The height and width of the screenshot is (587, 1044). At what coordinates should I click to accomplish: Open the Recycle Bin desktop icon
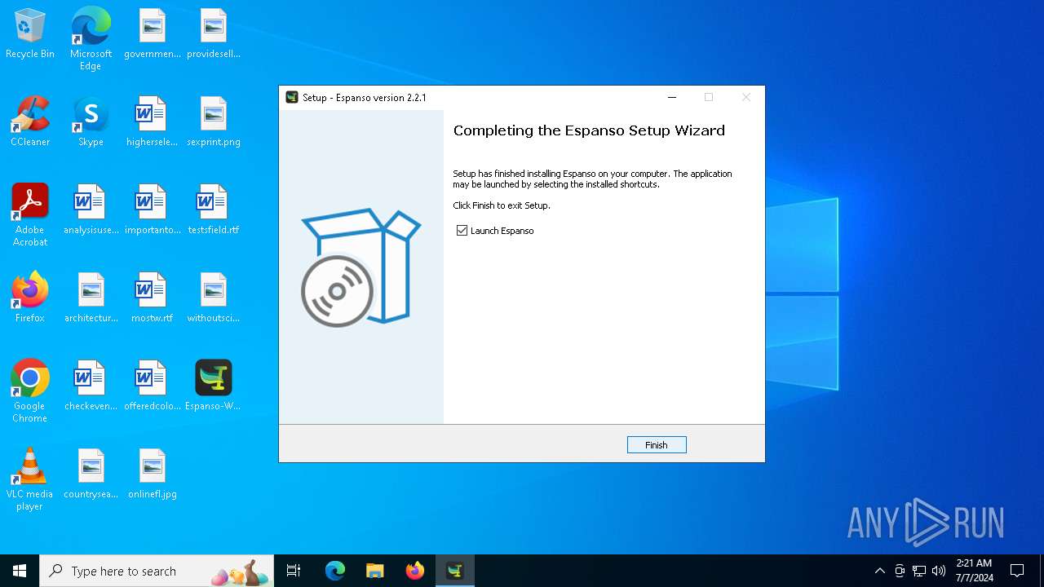click(x=30, y=34)
